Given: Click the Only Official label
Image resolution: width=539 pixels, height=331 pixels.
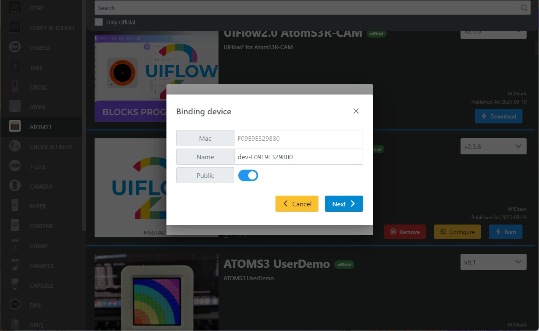Looking at the screenshot, I should pyautogui.click(x=121, y=22).
